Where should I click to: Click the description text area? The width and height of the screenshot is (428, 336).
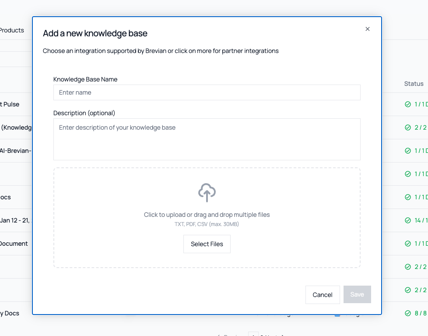[x=207, y=139]
